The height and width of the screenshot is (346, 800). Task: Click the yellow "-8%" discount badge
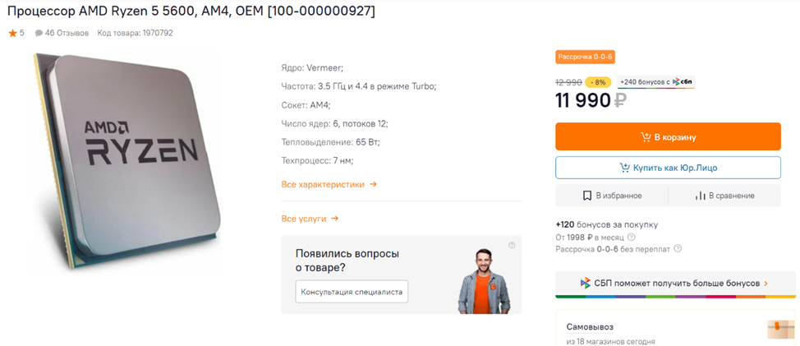(597, 82)
